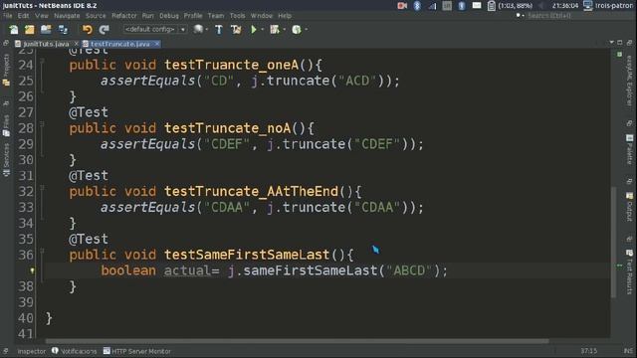Open the editor documents list arrow
The image size is (637, 358).
(611, 42)
